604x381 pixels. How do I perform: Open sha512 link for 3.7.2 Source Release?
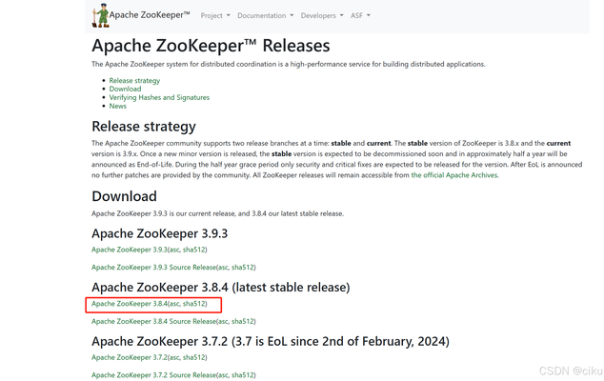(242, 375)
